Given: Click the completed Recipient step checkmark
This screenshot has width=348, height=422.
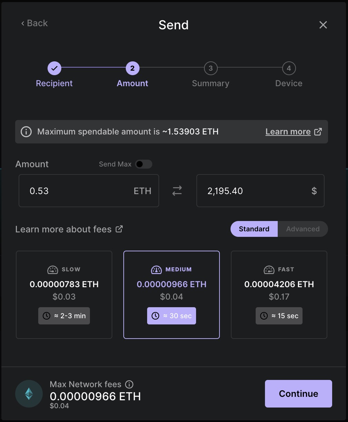Looking at the screenshot, I should [54, 68].
